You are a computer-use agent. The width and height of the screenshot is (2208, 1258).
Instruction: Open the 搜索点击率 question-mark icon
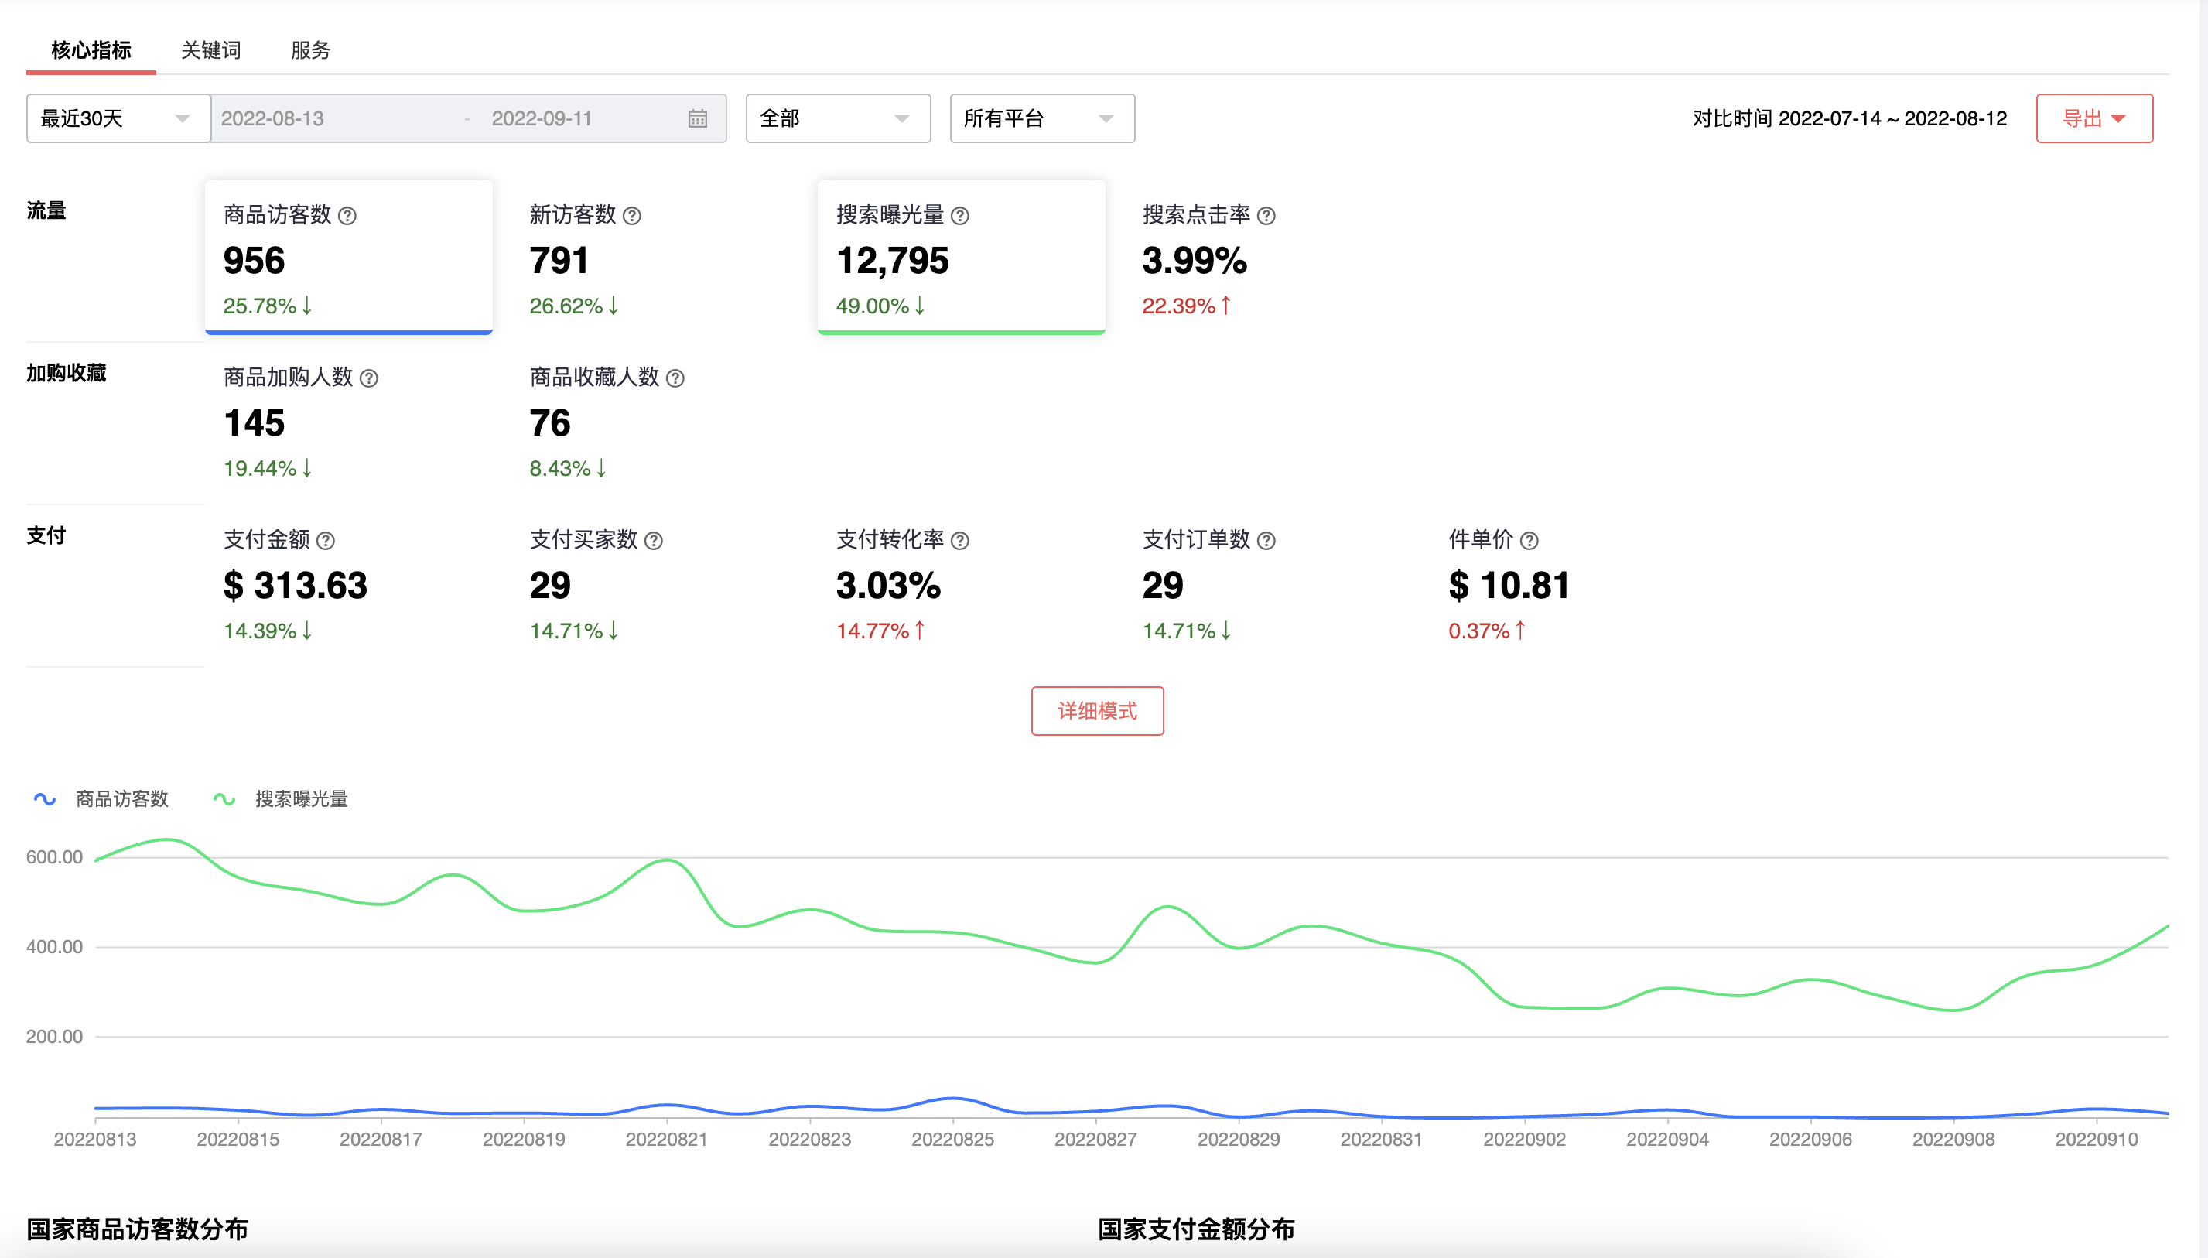point(1265,216)
